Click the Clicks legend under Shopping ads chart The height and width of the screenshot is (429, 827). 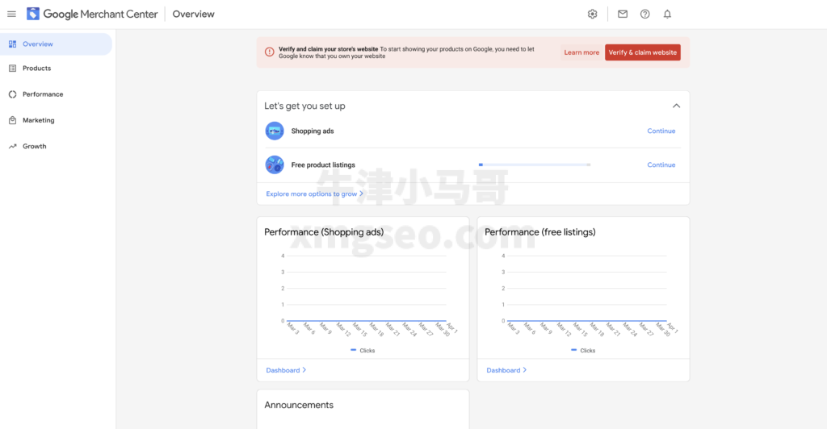tap(363, 351)
